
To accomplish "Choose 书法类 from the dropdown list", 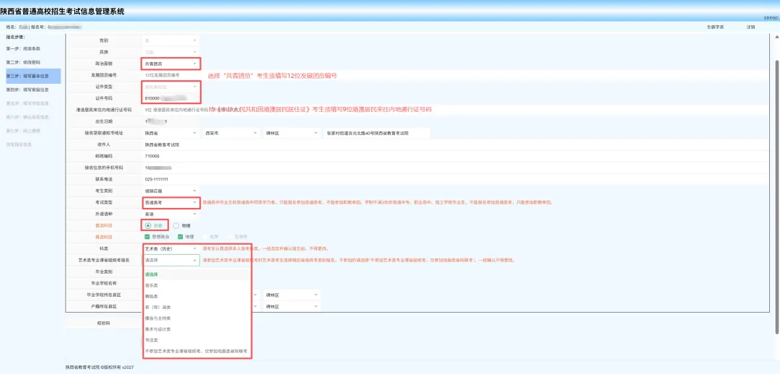I will click(196, 340).
